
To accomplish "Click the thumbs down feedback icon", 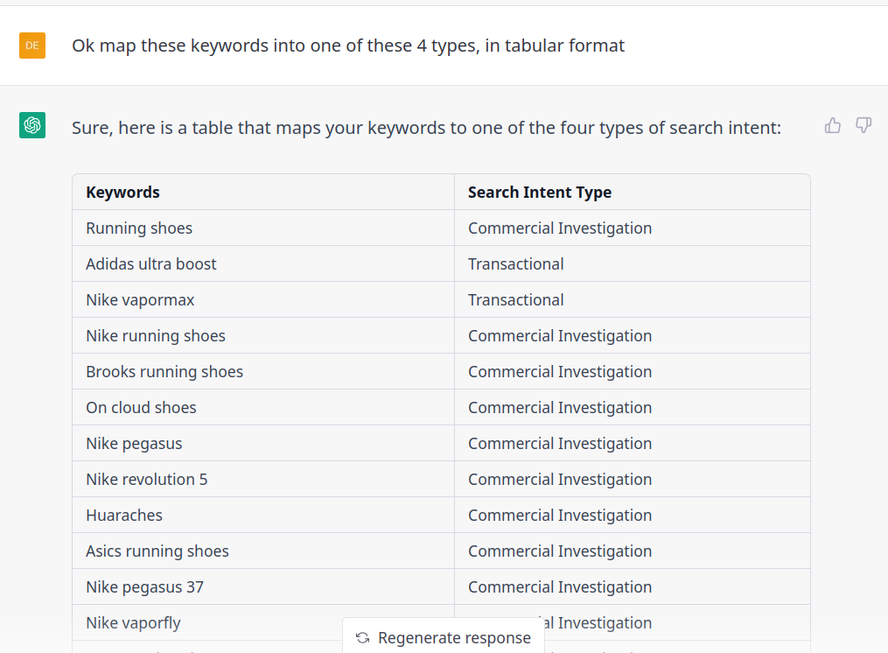I will tap(864, 126).
